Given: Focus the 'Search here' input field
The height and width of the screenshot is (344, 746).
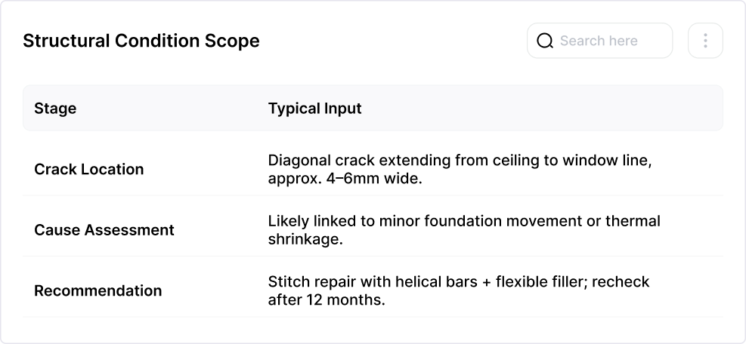Looking at the screenshot, I should 608,41.
